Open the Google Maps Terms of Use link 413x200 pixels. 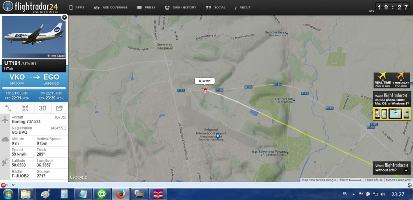coord(373,180)
